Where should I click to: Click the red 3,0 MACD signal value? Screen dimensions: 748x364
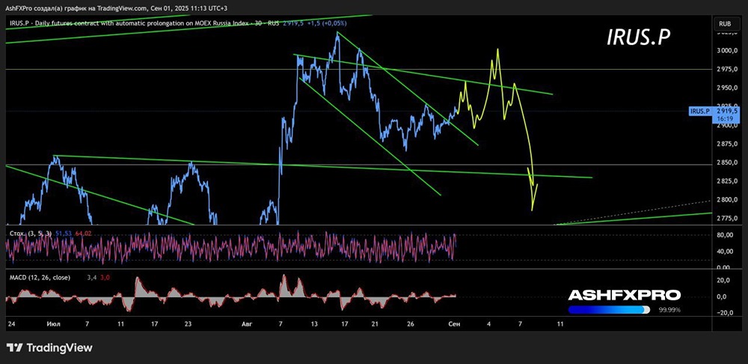pyautogui.click(x=104, y=278)
